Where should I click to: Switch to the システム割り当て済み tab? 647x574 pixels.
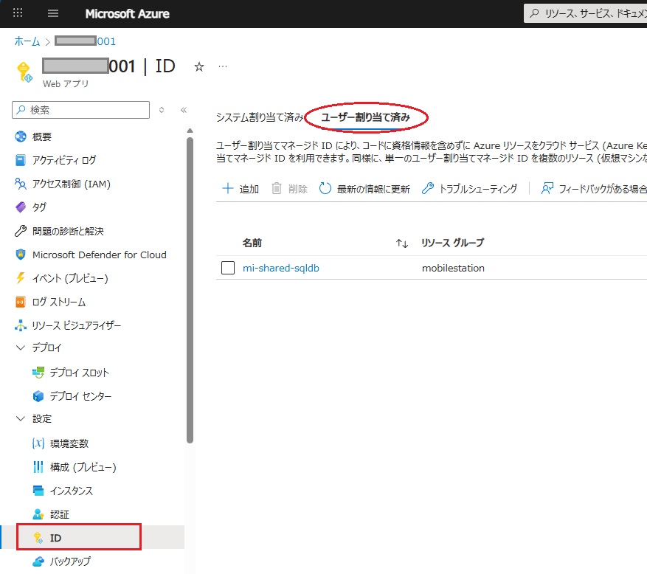tap(259, 117)
